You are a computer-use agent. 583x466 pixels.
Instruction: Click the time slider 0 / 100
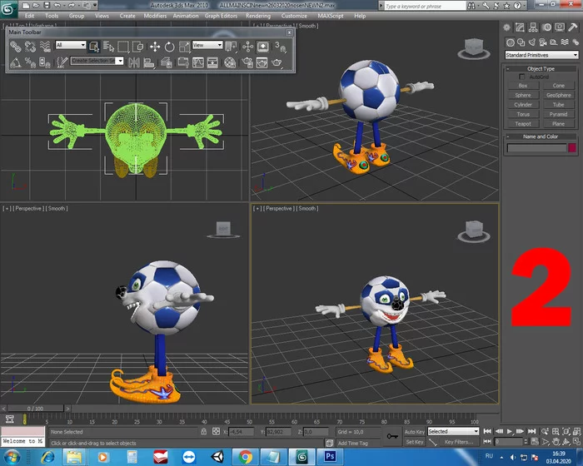click(x=35, y=409)
